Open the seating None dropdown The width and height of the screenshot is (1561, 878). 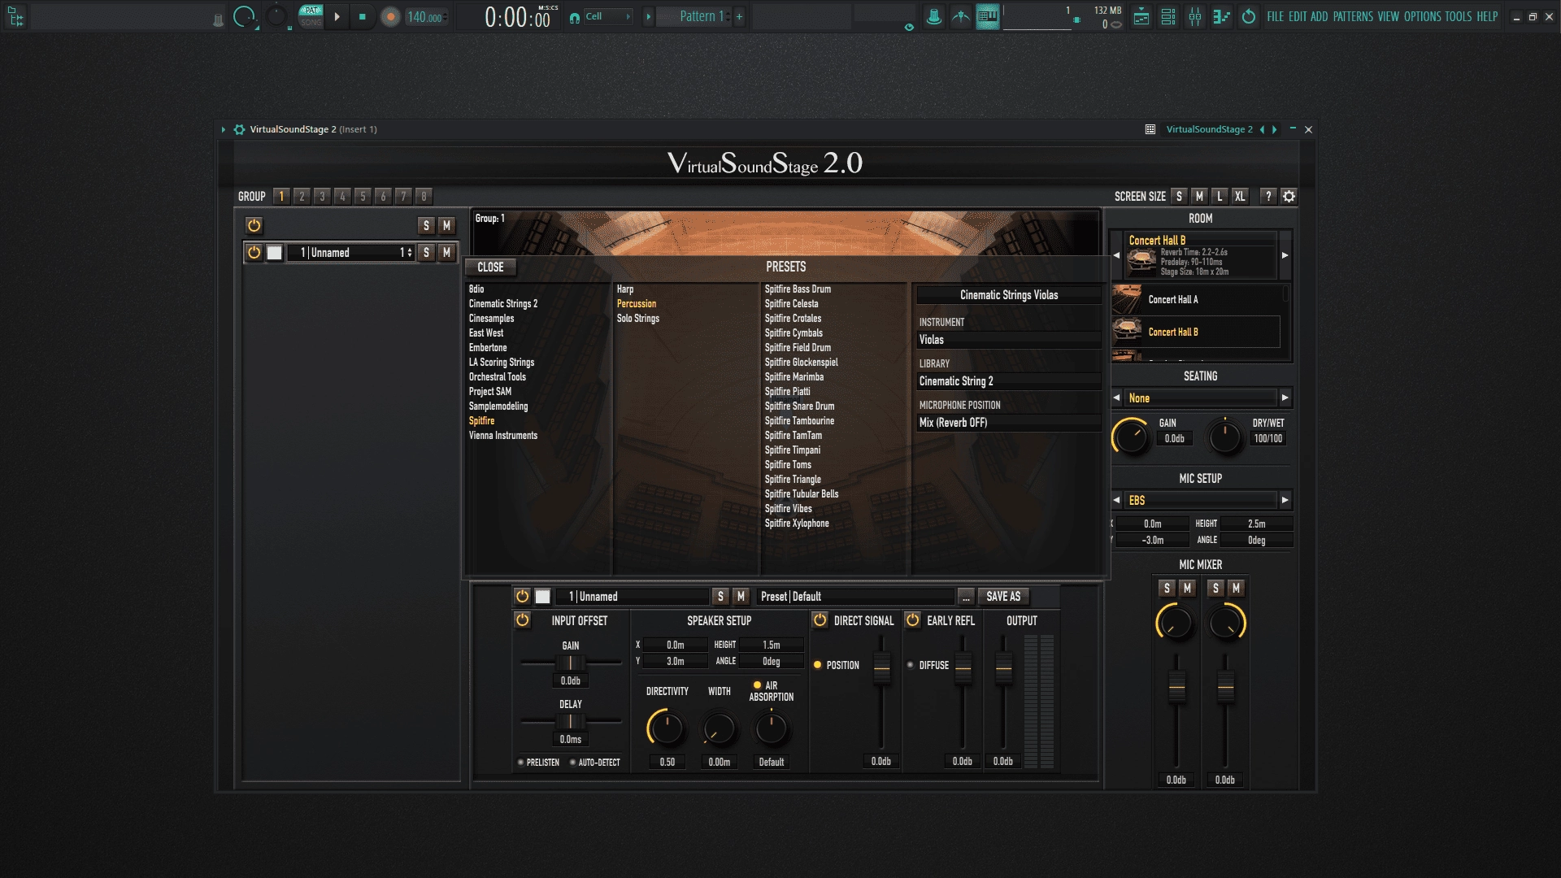point(1200,398)
